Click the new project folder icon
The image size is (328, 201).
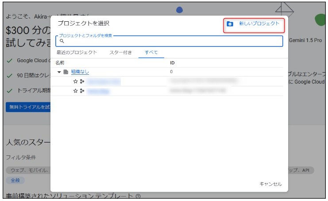[230, 24]
